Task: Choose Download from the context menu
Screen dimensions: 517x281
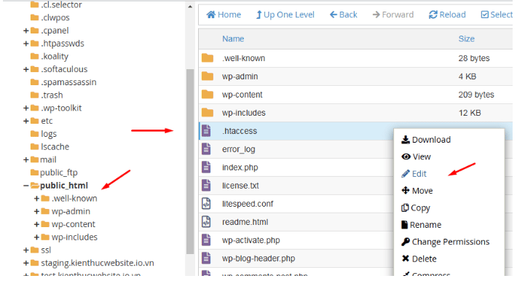Action: tap(426, 140)
